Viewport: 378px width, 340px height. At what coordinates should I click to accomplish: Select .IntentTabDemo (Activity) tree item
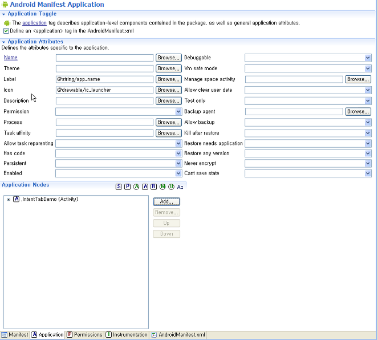click(50, 199)
